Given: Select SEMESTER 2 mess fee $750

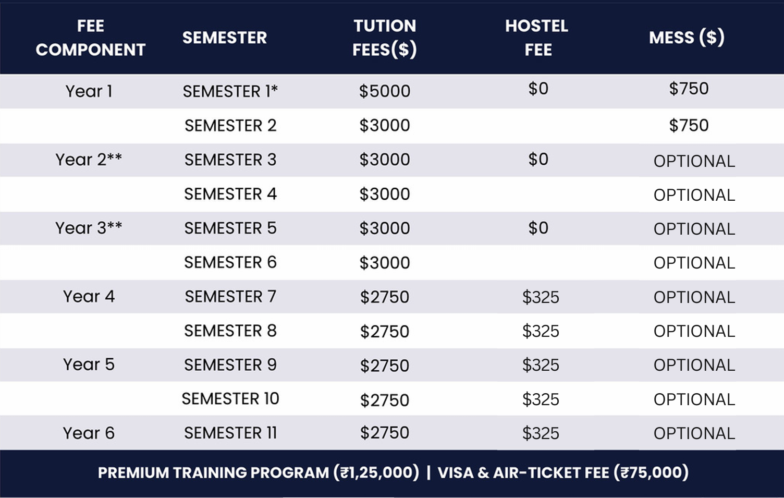Looking at the screenshot, I should [x=689, y=125].
